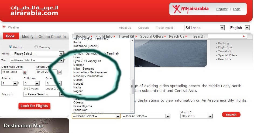254x133 pixels.
Task: Click the destination list scroll down arrow
Action: tap(132, 111)
